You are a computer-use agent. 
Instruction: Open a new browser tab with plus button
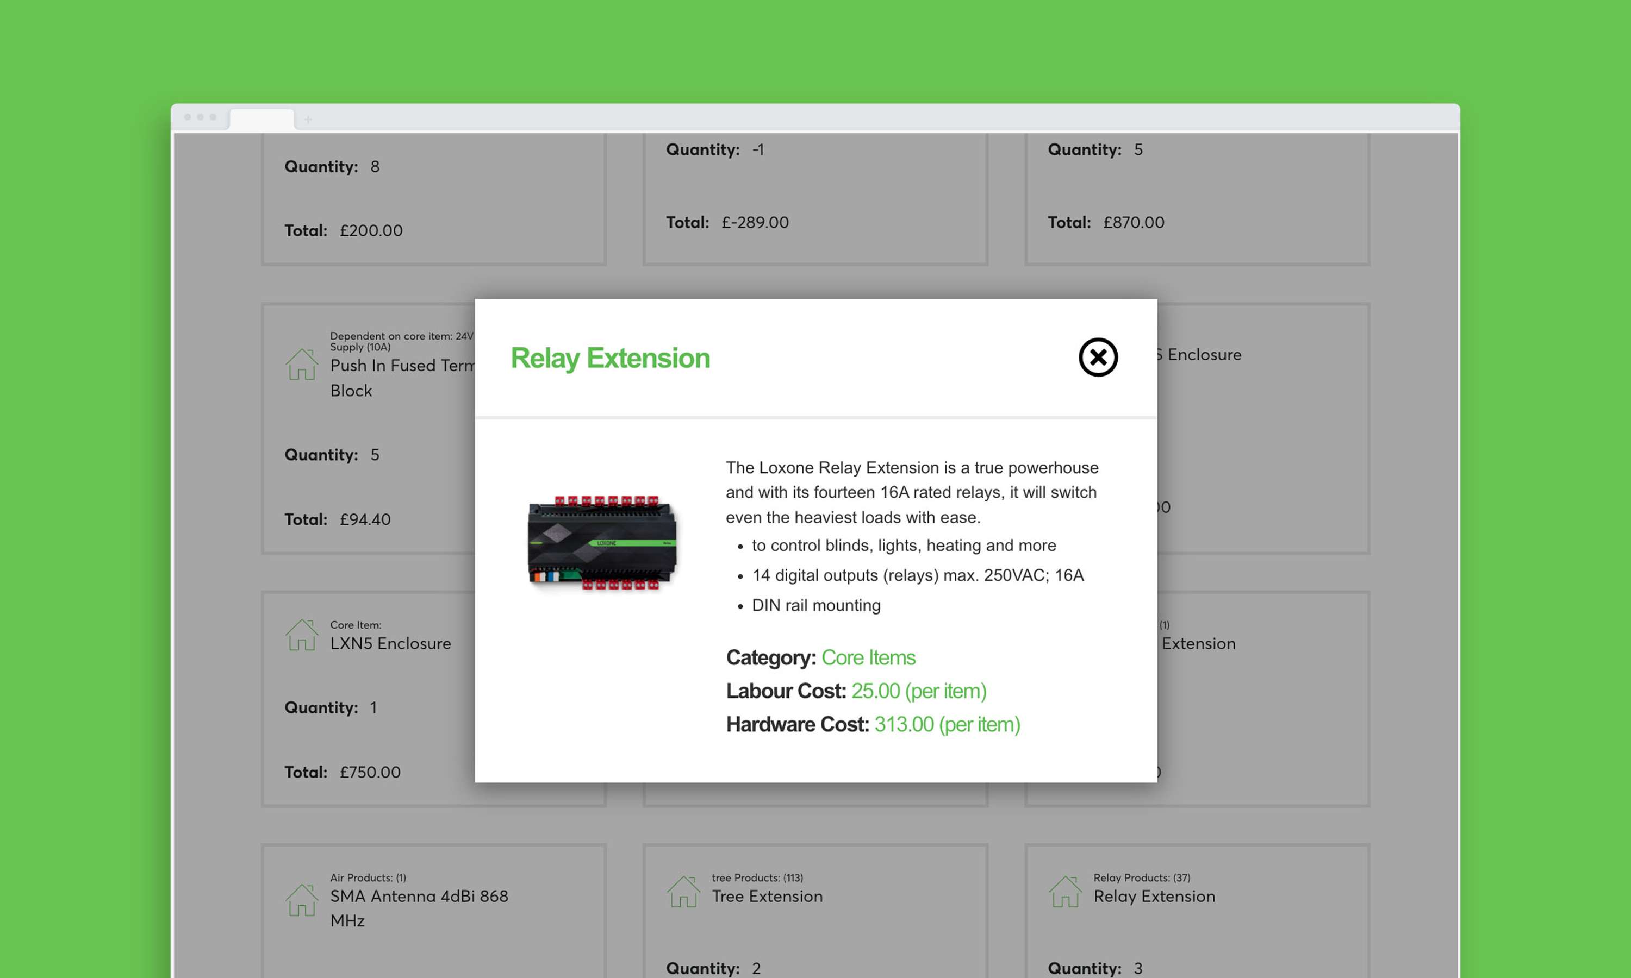point(308,120)
